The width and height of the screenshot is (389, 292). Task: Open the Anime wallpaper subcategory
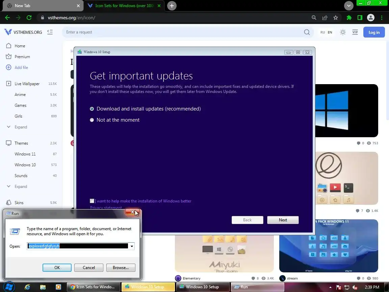pos(20,95)
